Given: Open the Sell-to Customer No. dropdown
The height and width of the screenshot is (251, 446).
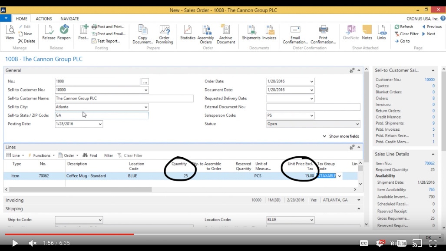Looking at the screenshot, I should (145, 90).
